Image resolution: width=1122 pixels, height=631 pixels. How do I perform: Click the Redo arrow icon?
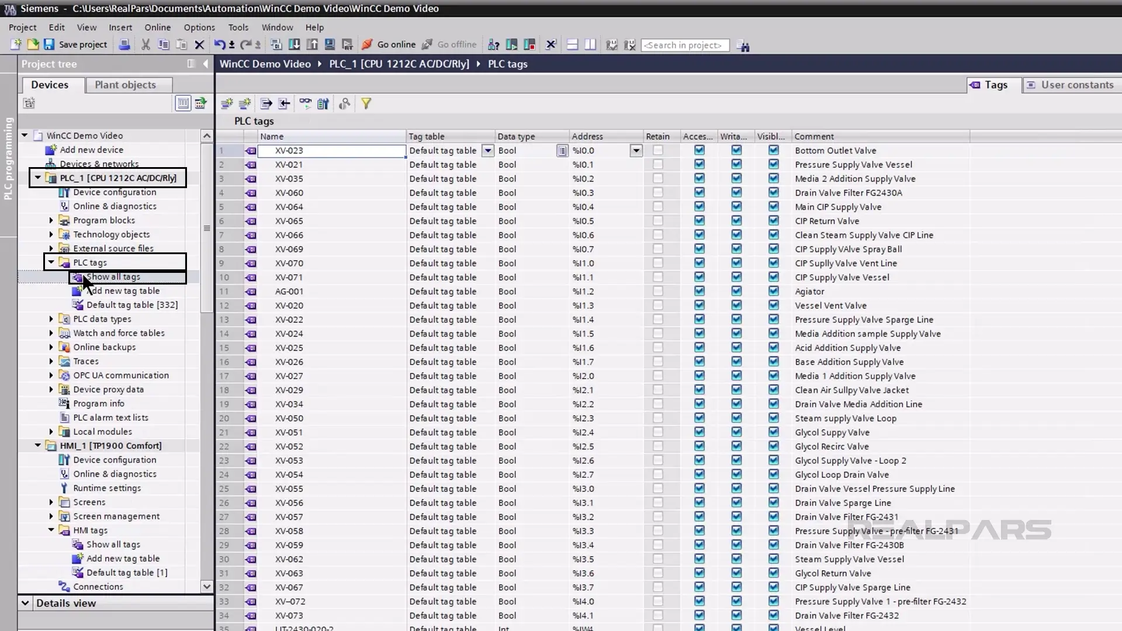pos(246,44)
